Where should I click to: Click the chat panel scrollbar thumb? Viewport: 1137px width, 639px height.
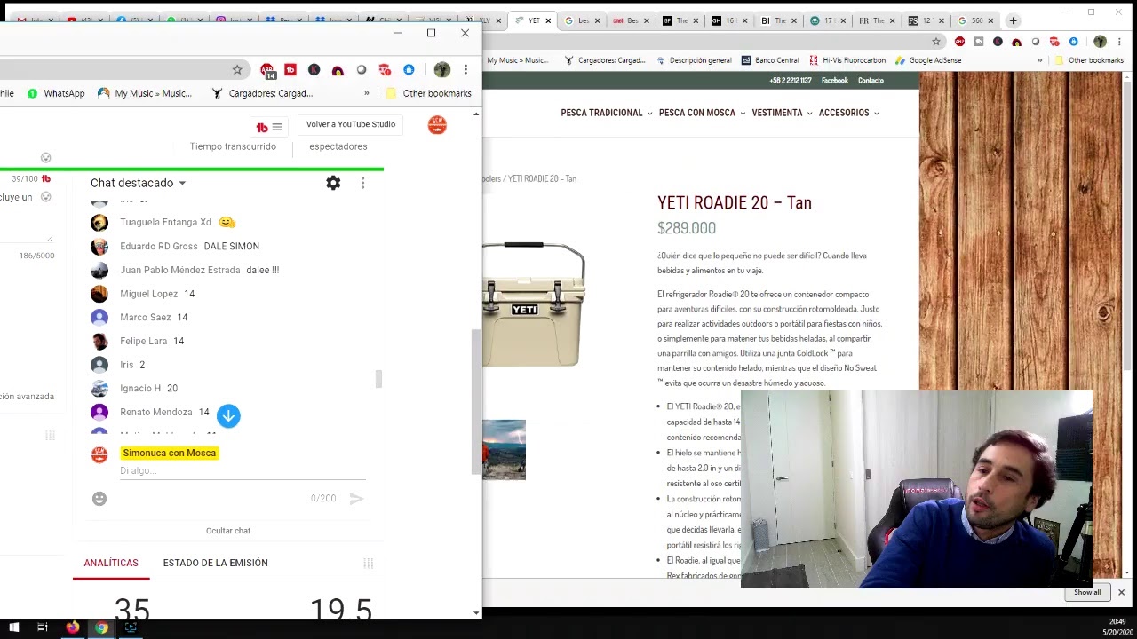(378, 379)
